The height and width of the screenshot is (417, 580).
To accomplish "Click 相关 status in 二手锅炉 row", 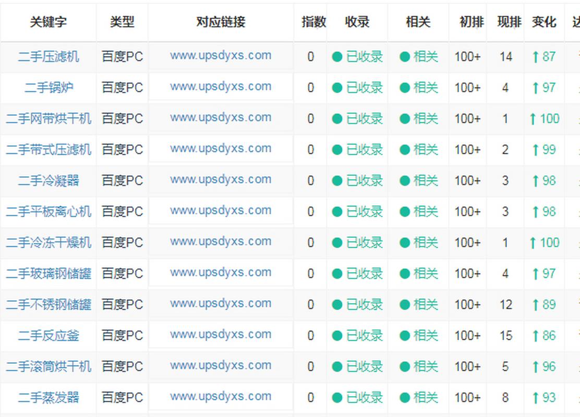I will [x=419, y=88].
